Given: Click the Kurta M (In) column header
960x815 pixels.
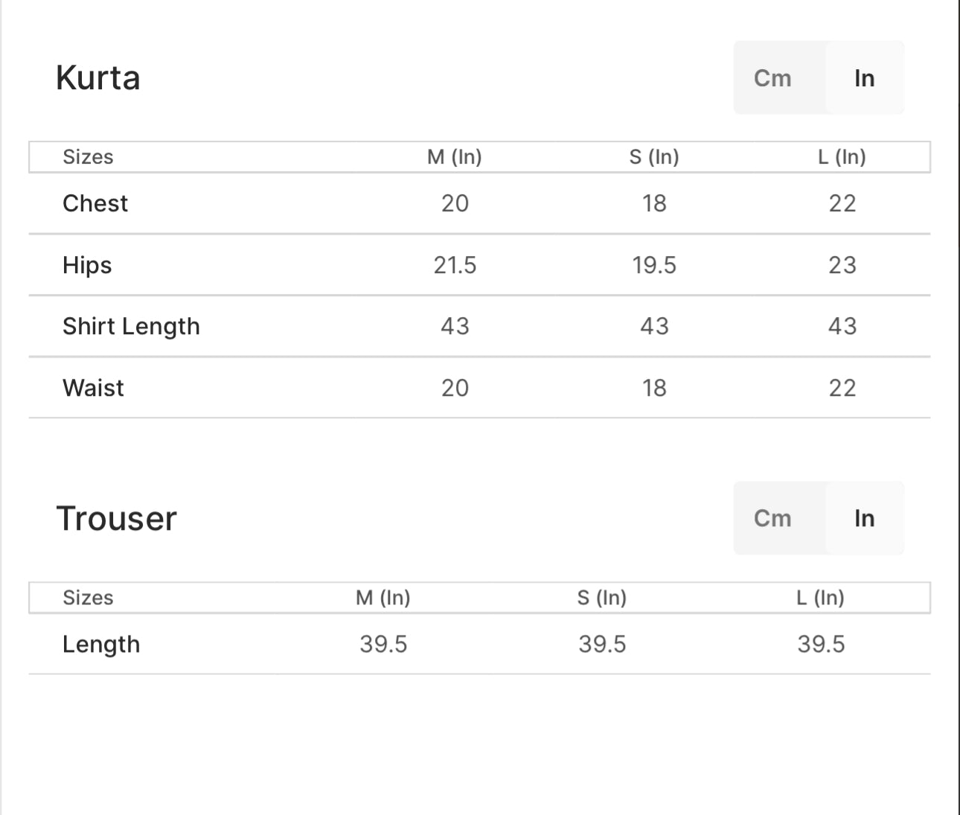Looking at the screenshot, I should pyautogui.click(x=455, y=157).
